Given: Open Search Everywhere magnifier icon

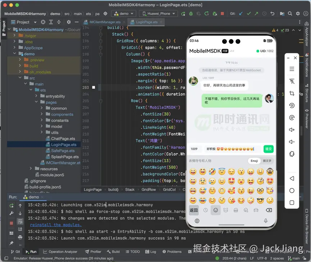Looking at the screenshot, I should (290, 14).
